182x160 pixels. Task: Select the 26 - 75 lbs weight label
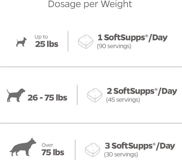tap(47, 98)
